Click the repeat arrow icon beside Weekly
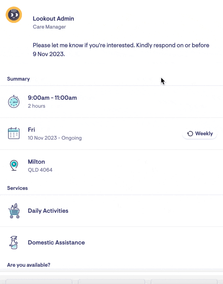The height and width of the screenshot is (284, 223). (190, 134)
